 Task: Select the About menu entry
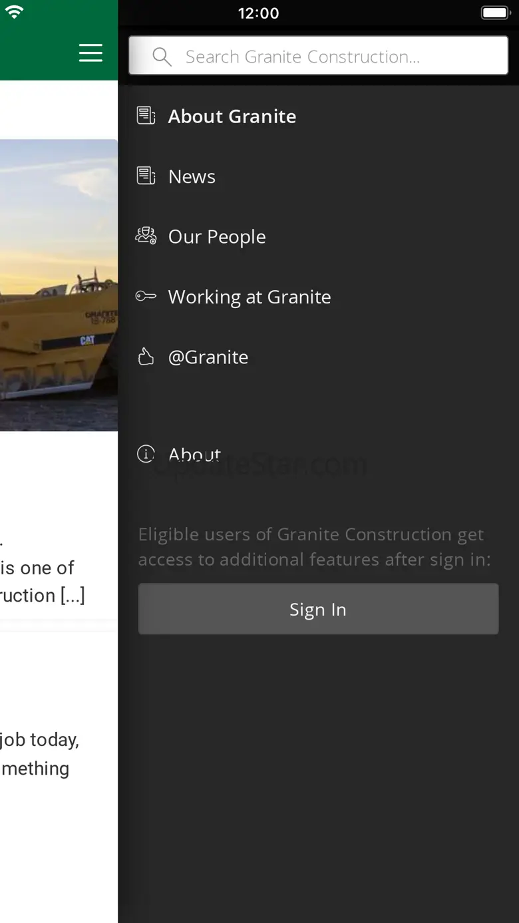[x=194, y=455]
